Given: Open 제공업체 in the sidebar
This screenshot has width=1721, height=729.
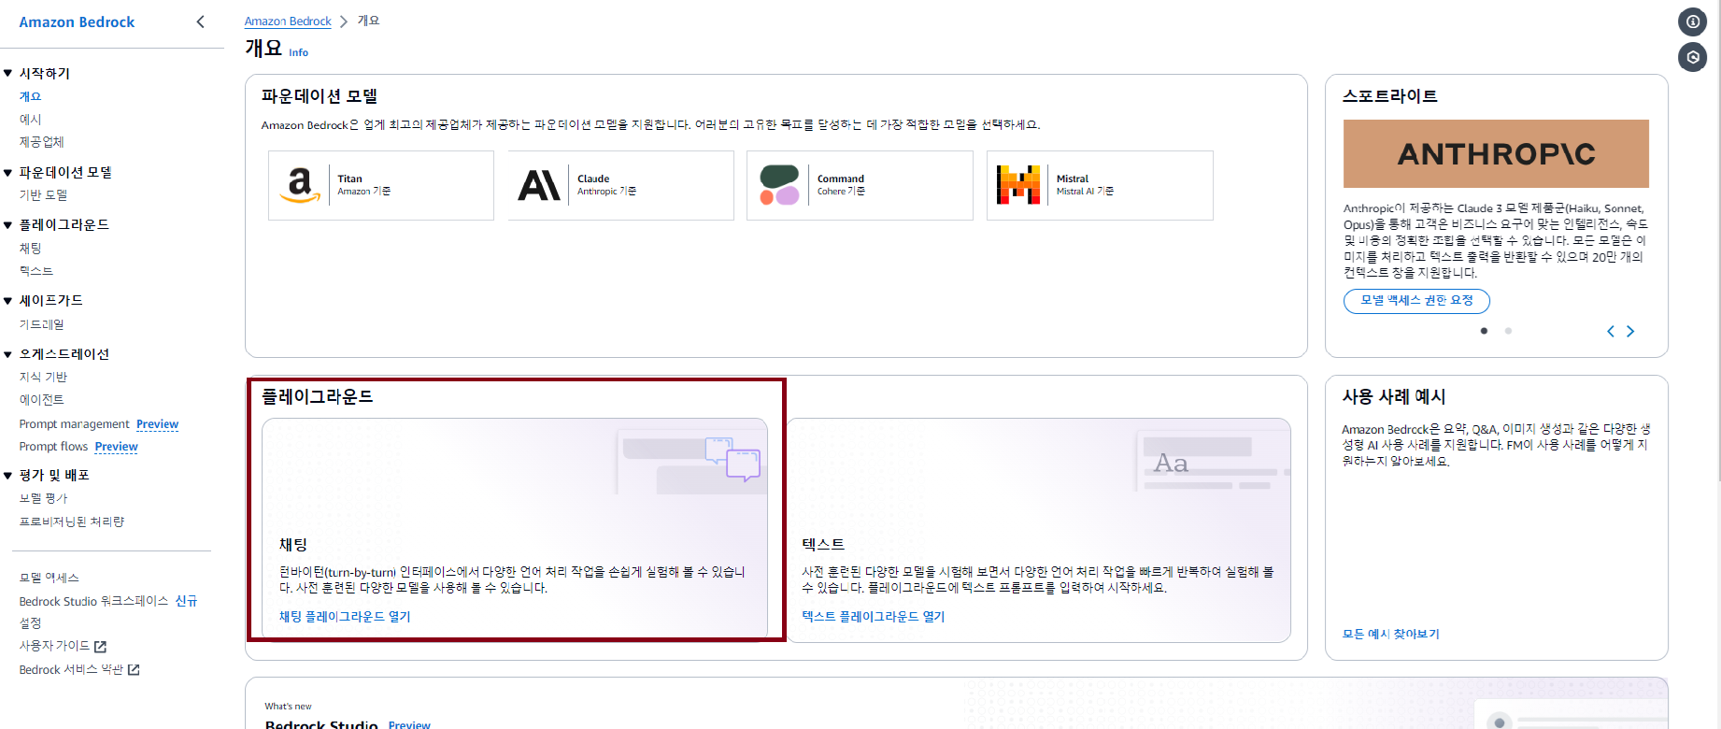Looking at the screenshot, I should (x=42, y=142).
